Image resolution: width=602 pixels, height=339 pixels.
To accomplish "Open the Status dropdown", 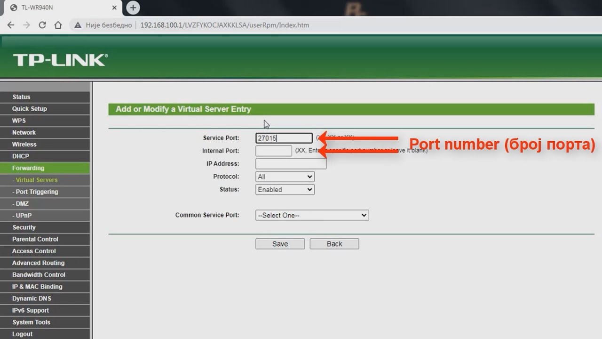I will point(285,189).
